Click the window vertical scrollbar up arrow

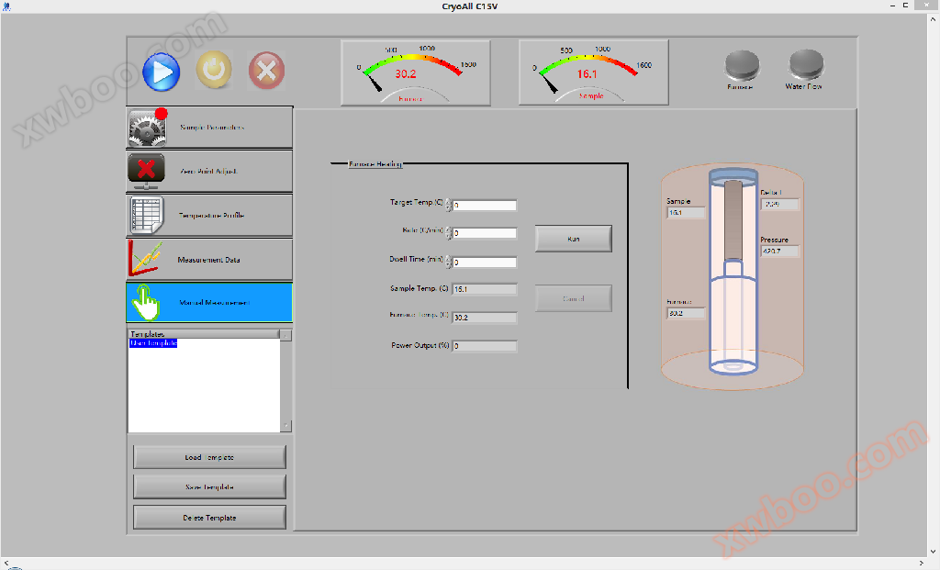tap(934, 19)
